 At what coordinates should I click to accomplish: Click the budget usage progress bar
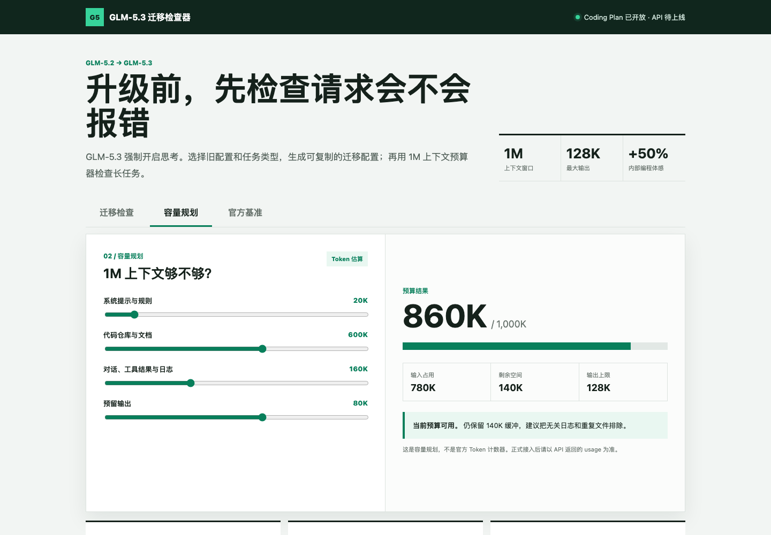coord(535,346)
